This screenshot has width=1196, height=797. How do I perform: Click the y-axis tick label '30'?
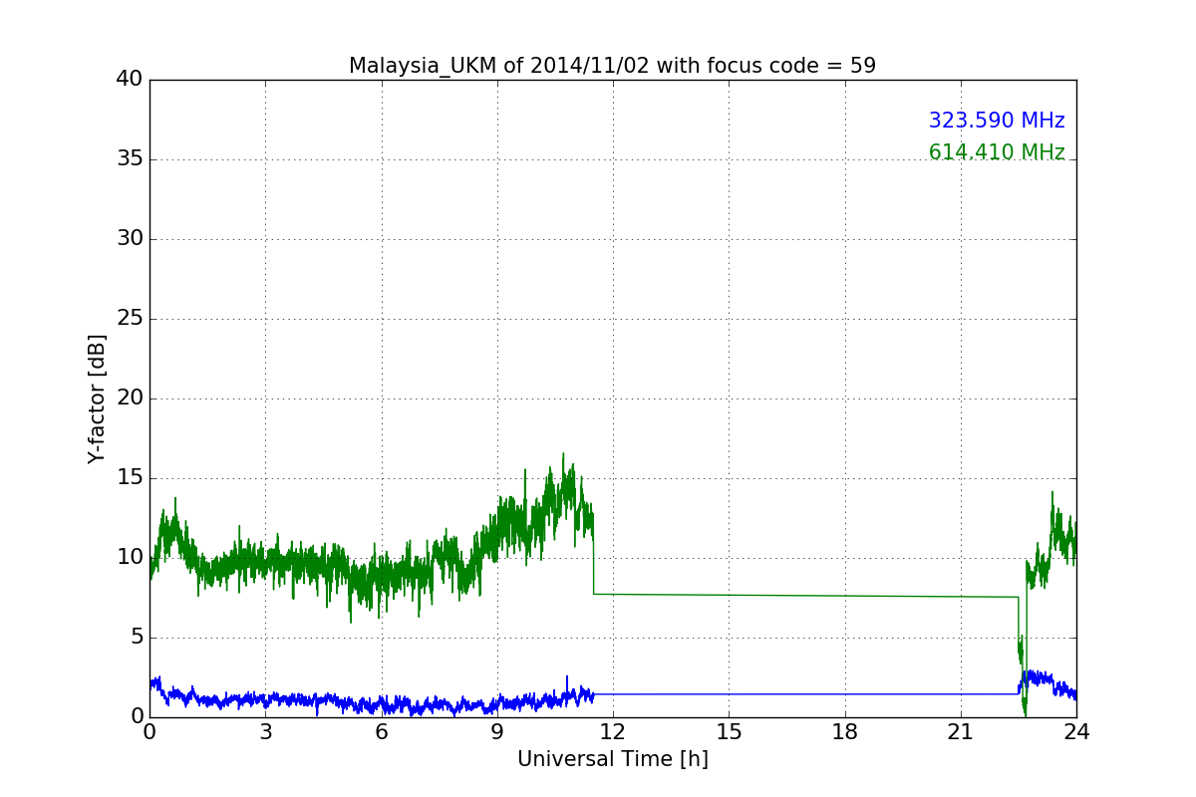pyautogui.click(x=130, y=239)
